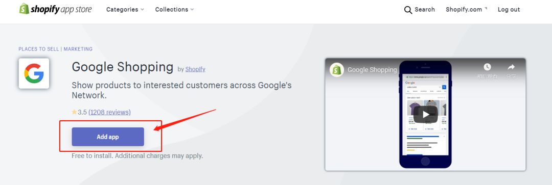The width and height of the screenshot is (552, 185).
Task: Open the 1208 reviews link
Action: click(109, 112)
